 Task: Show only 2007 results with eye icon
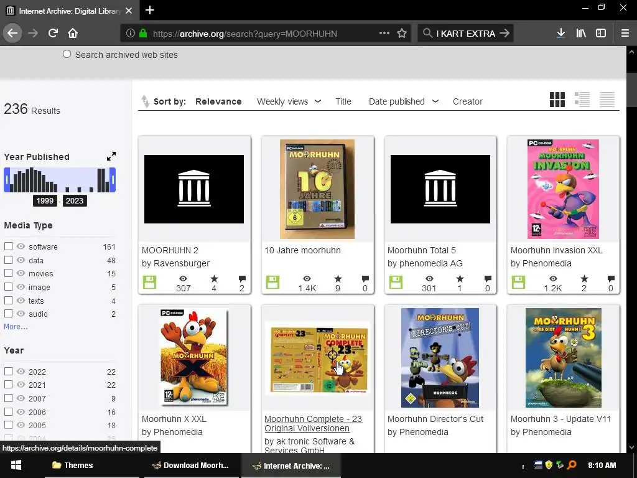pos(21,398)
